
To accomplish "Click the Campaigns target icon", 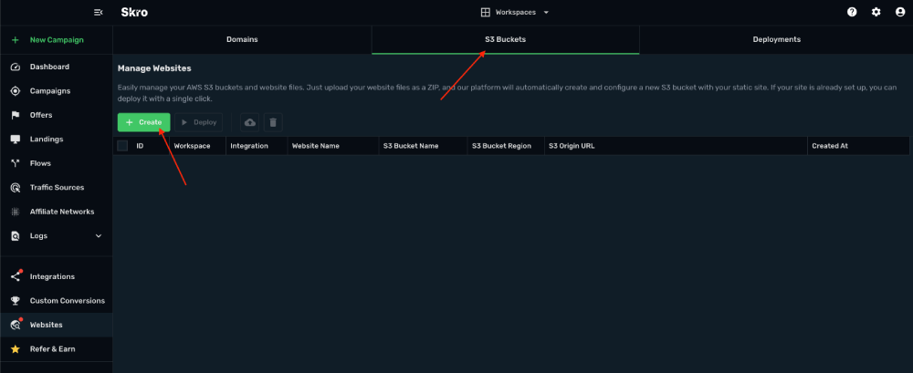I will [x=16, y=91].
